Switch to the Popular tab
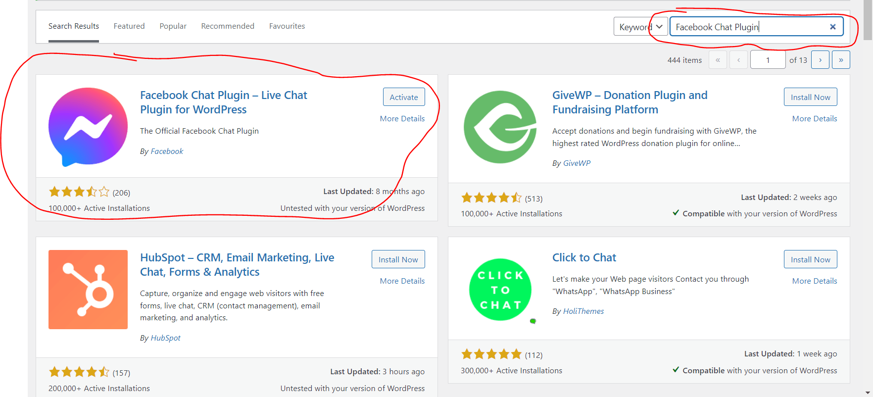This screenshot has width=873, height=397. [x=173, y=26]
